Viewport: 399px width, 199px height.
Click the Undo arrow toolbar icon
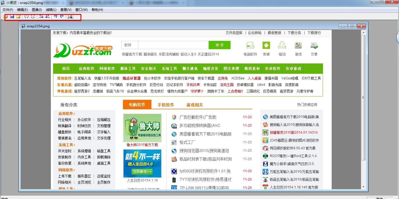point(56,16)
